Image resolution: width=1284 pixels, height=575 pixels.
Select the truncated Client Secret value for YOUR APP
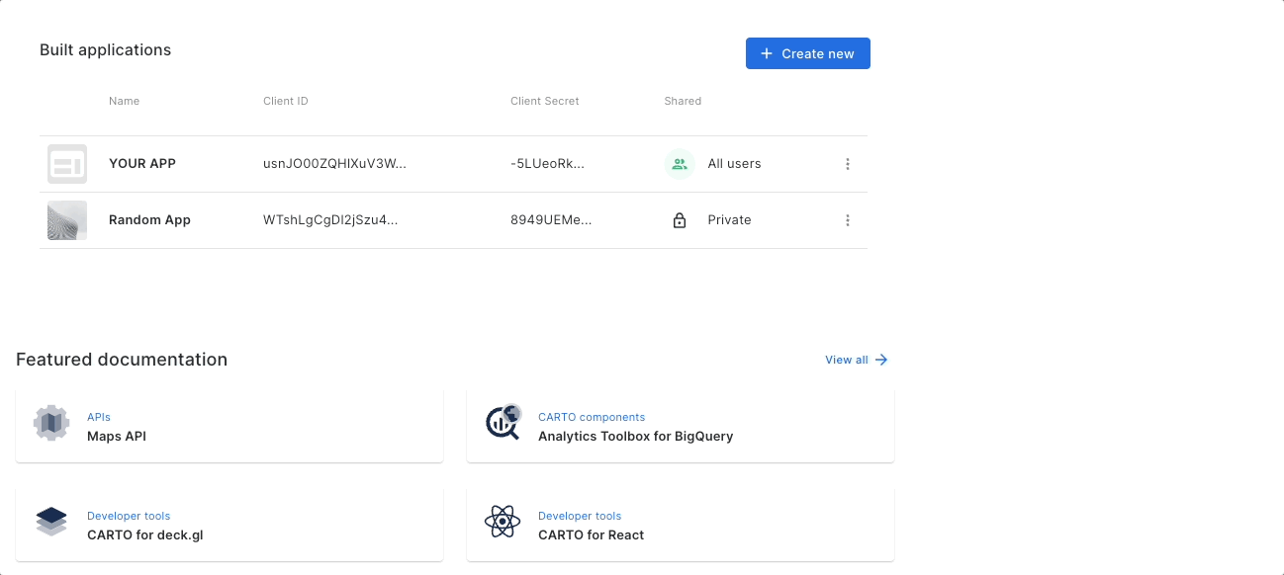pos(550,163)
